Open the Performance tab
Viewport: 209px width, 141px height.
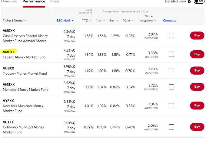point(34,2)
